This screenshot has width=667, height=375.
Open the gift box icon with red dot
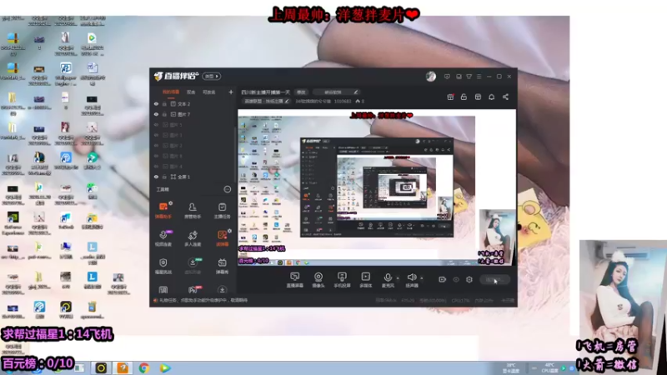pyautogui.click(x=450, y=97)
